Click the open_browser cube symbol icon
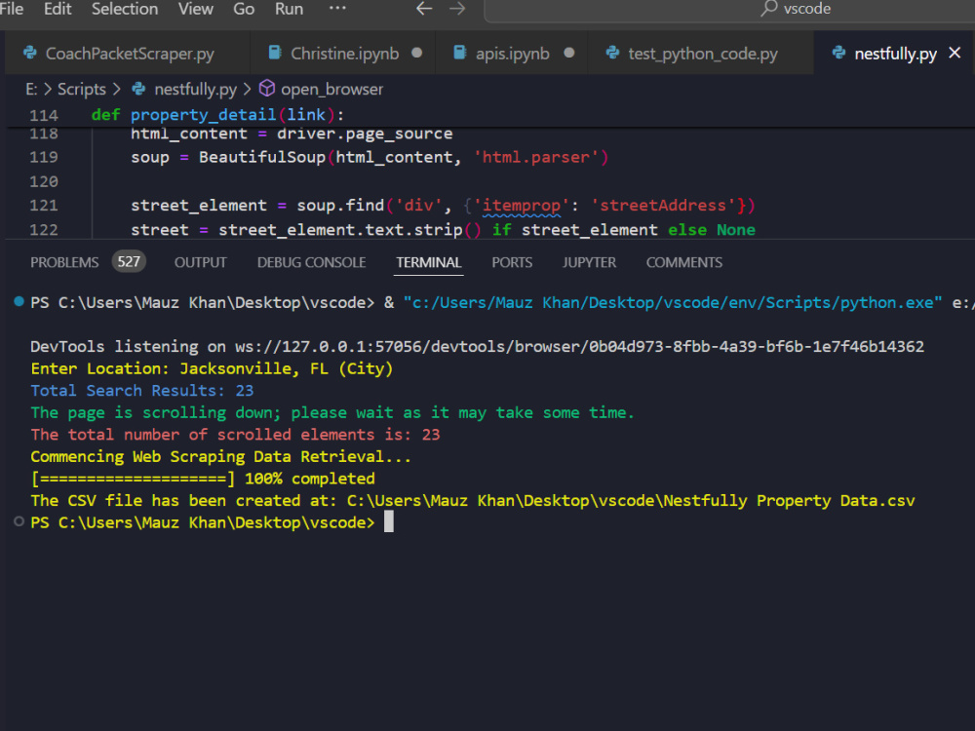Screen dimensions: 975x731 point(267,89)
